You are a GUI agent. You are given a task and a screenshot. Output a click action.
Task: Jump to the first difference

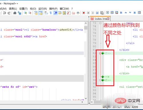(121, 13)
